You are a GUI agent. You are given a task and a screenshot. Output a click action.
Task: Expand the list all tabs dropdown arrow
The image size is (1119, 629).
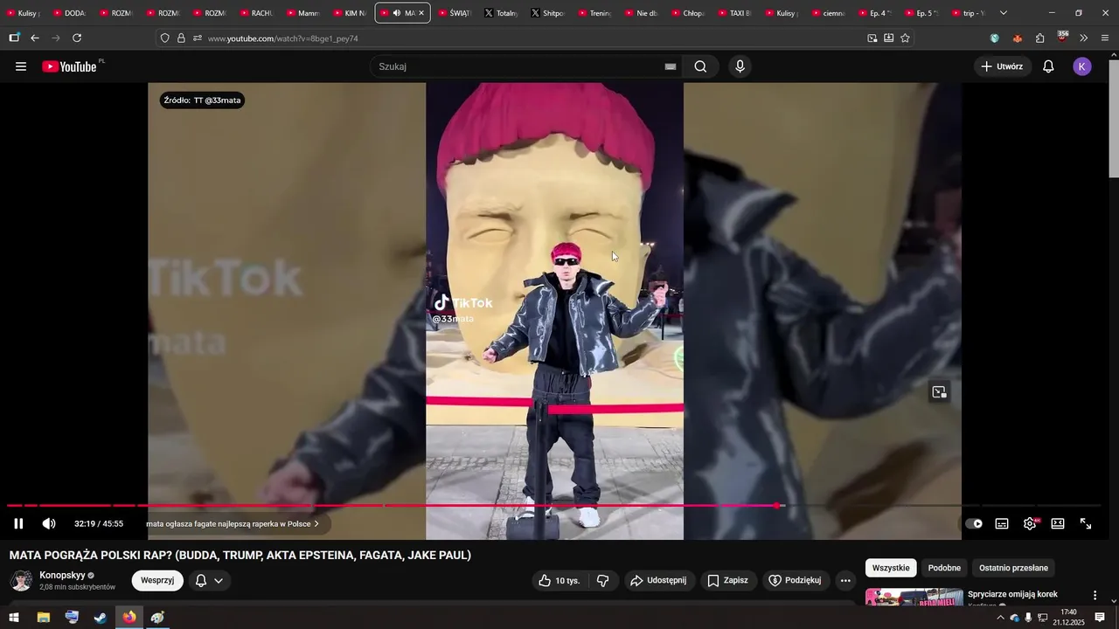pyautogui.click(x=1003, y=13)
